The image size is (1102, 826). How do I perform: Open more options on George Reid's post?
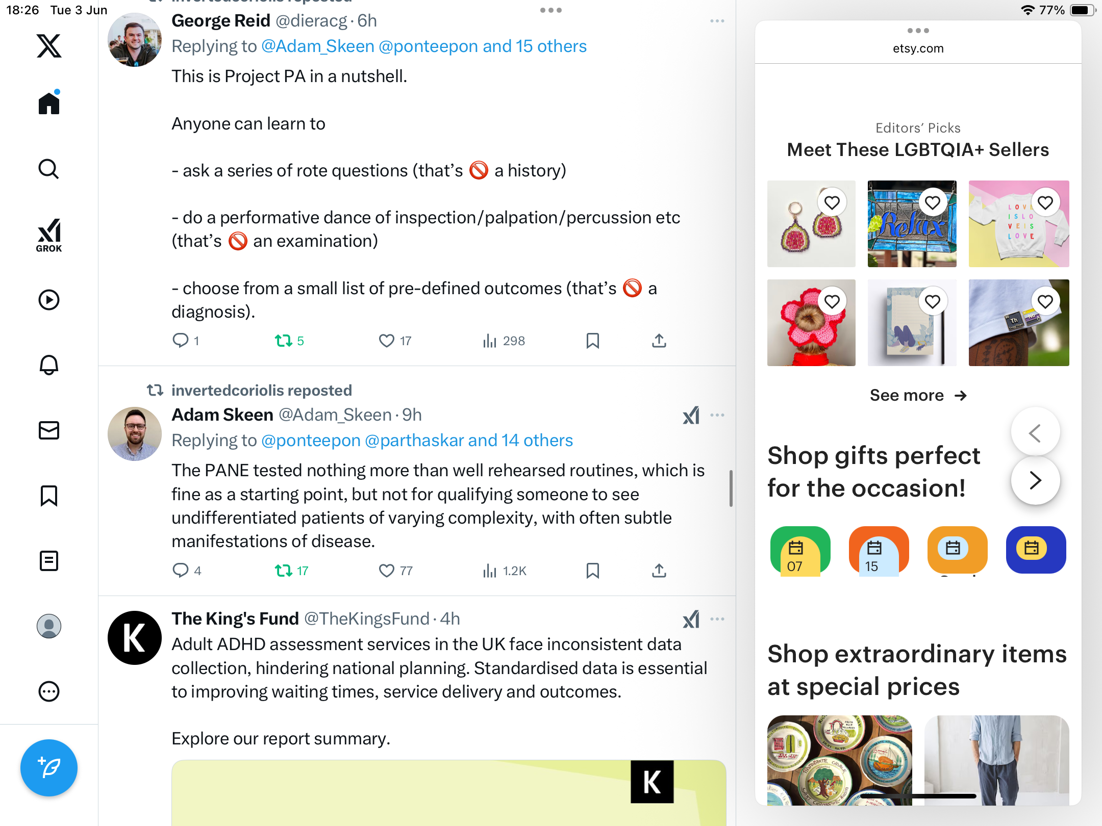[717, 21]
